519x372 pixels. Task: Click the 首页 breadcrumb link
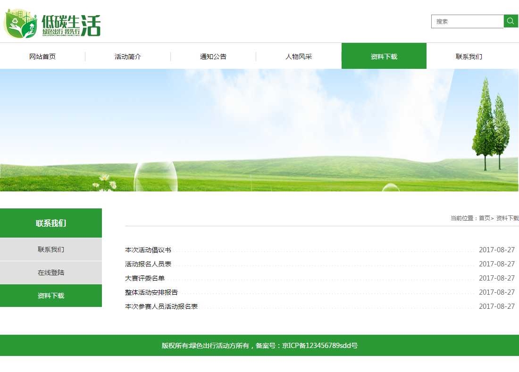point(485,218)
